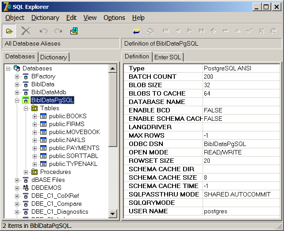The image size is (284, 231).
Task: Expand the BiblData database node
Action: coord(17,85)
